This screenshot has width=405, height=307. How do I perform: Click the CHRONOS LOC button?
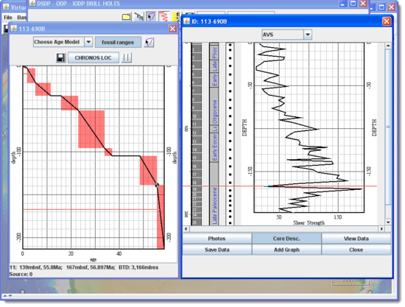(x=94, y=57)
